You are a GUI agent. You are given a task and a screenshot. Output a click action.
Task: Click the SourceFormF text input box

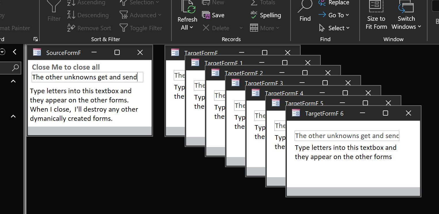pyautogui.click(x=87, y=77)
